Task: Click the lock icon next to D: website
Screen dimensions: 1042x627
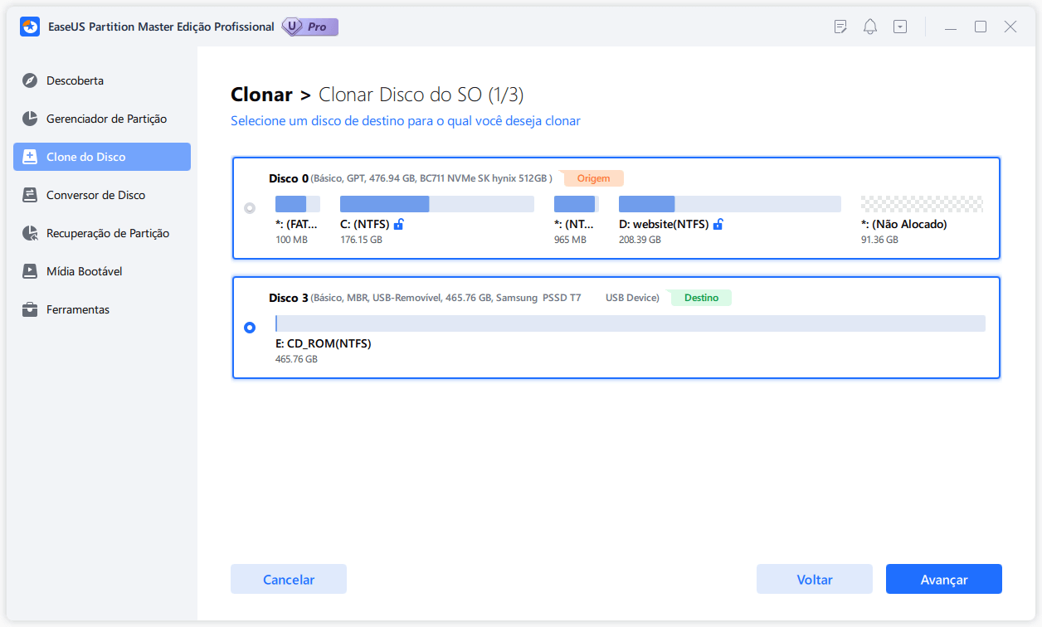Action: pyautogui.click(x=718, y=224)
